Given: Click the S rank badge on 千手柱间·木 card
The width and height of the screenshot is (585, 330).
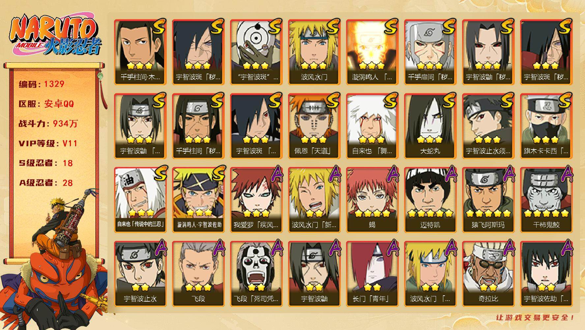Looking at the screenshot, I should (159, 26).
